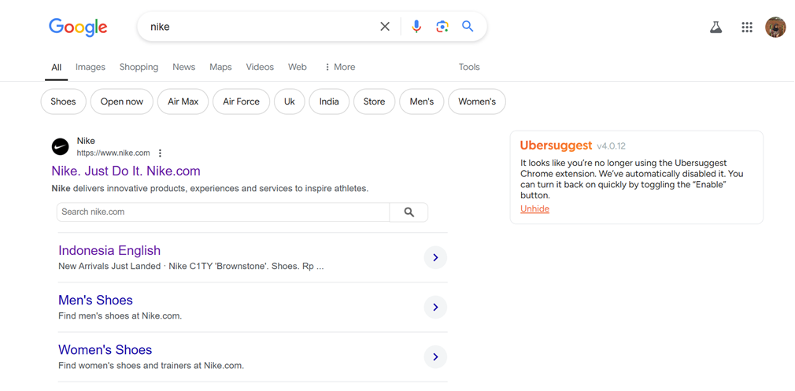Click the blue magnifier search icon
Viewport: 795px width, 391px height.
(x=468, y=26)
